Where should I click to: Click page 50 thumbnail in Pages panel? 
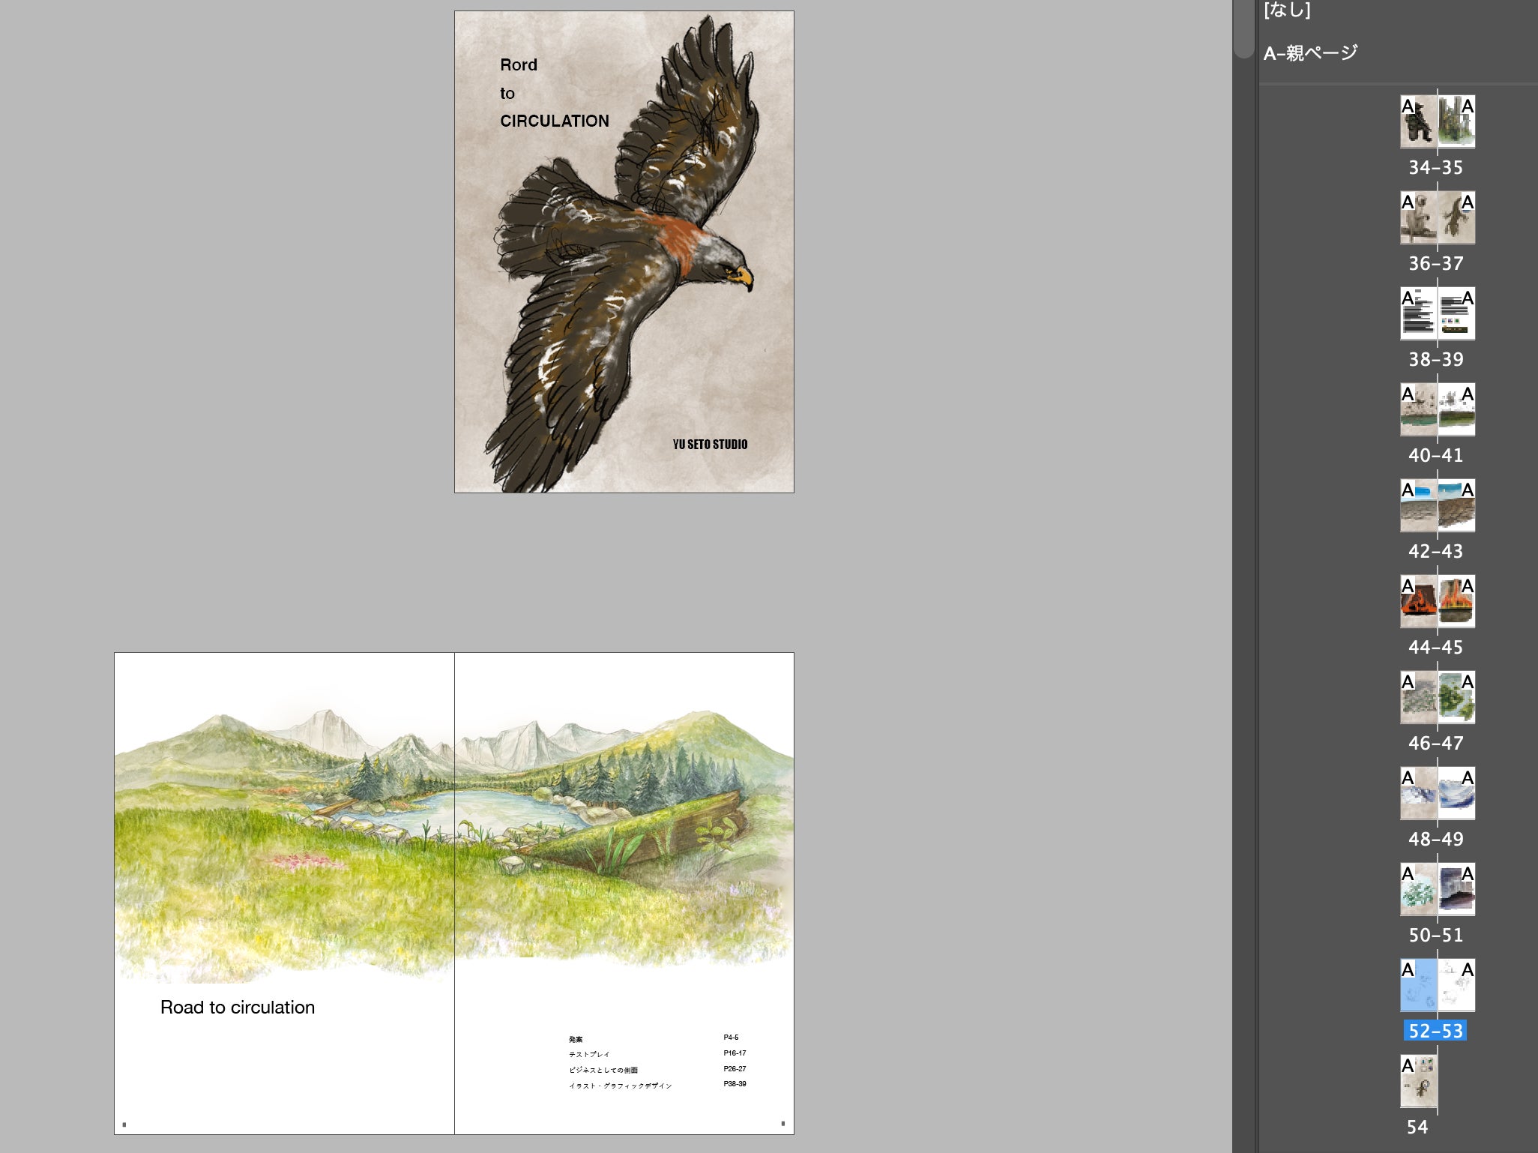pyautogui.click(x=1418, y=889)
